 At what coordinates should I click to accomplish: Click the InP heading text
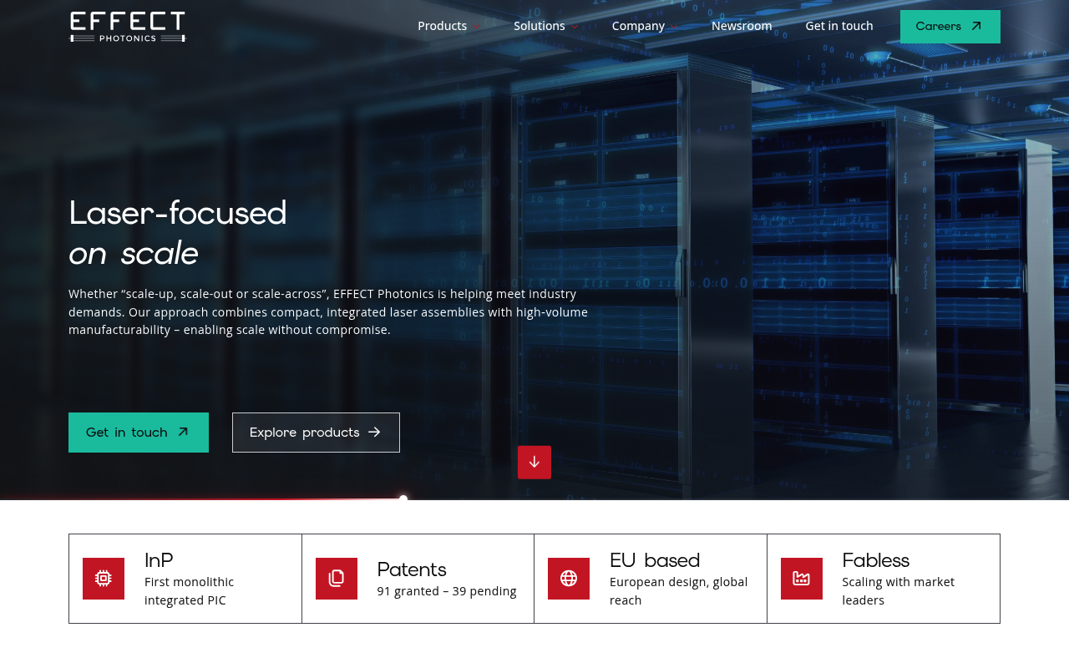[x=159, y=560]
